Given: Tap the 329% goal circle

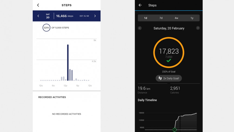Looking at the screenshot, I should [x=46, y=28].
